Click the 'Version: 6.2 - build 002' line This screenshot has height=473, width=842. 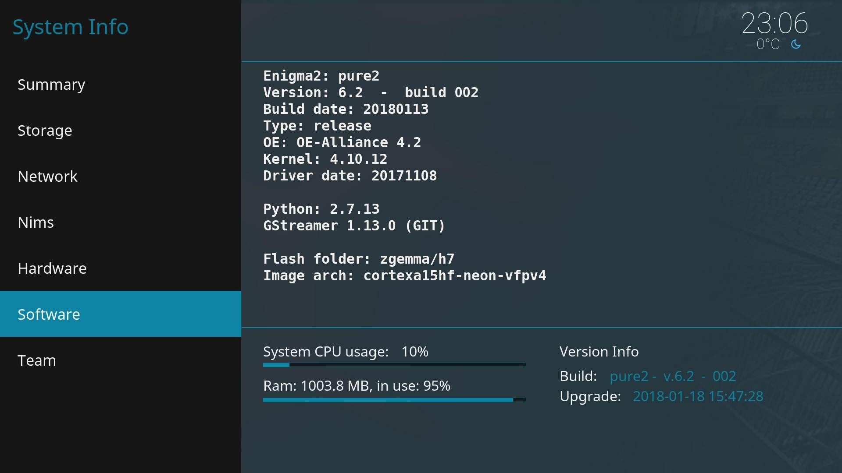371,92
